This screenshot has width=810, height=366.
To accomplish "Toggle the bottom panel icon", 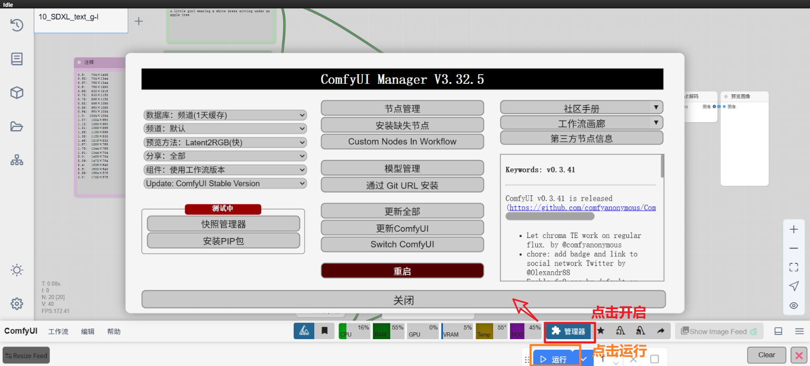I will point(778,331).
